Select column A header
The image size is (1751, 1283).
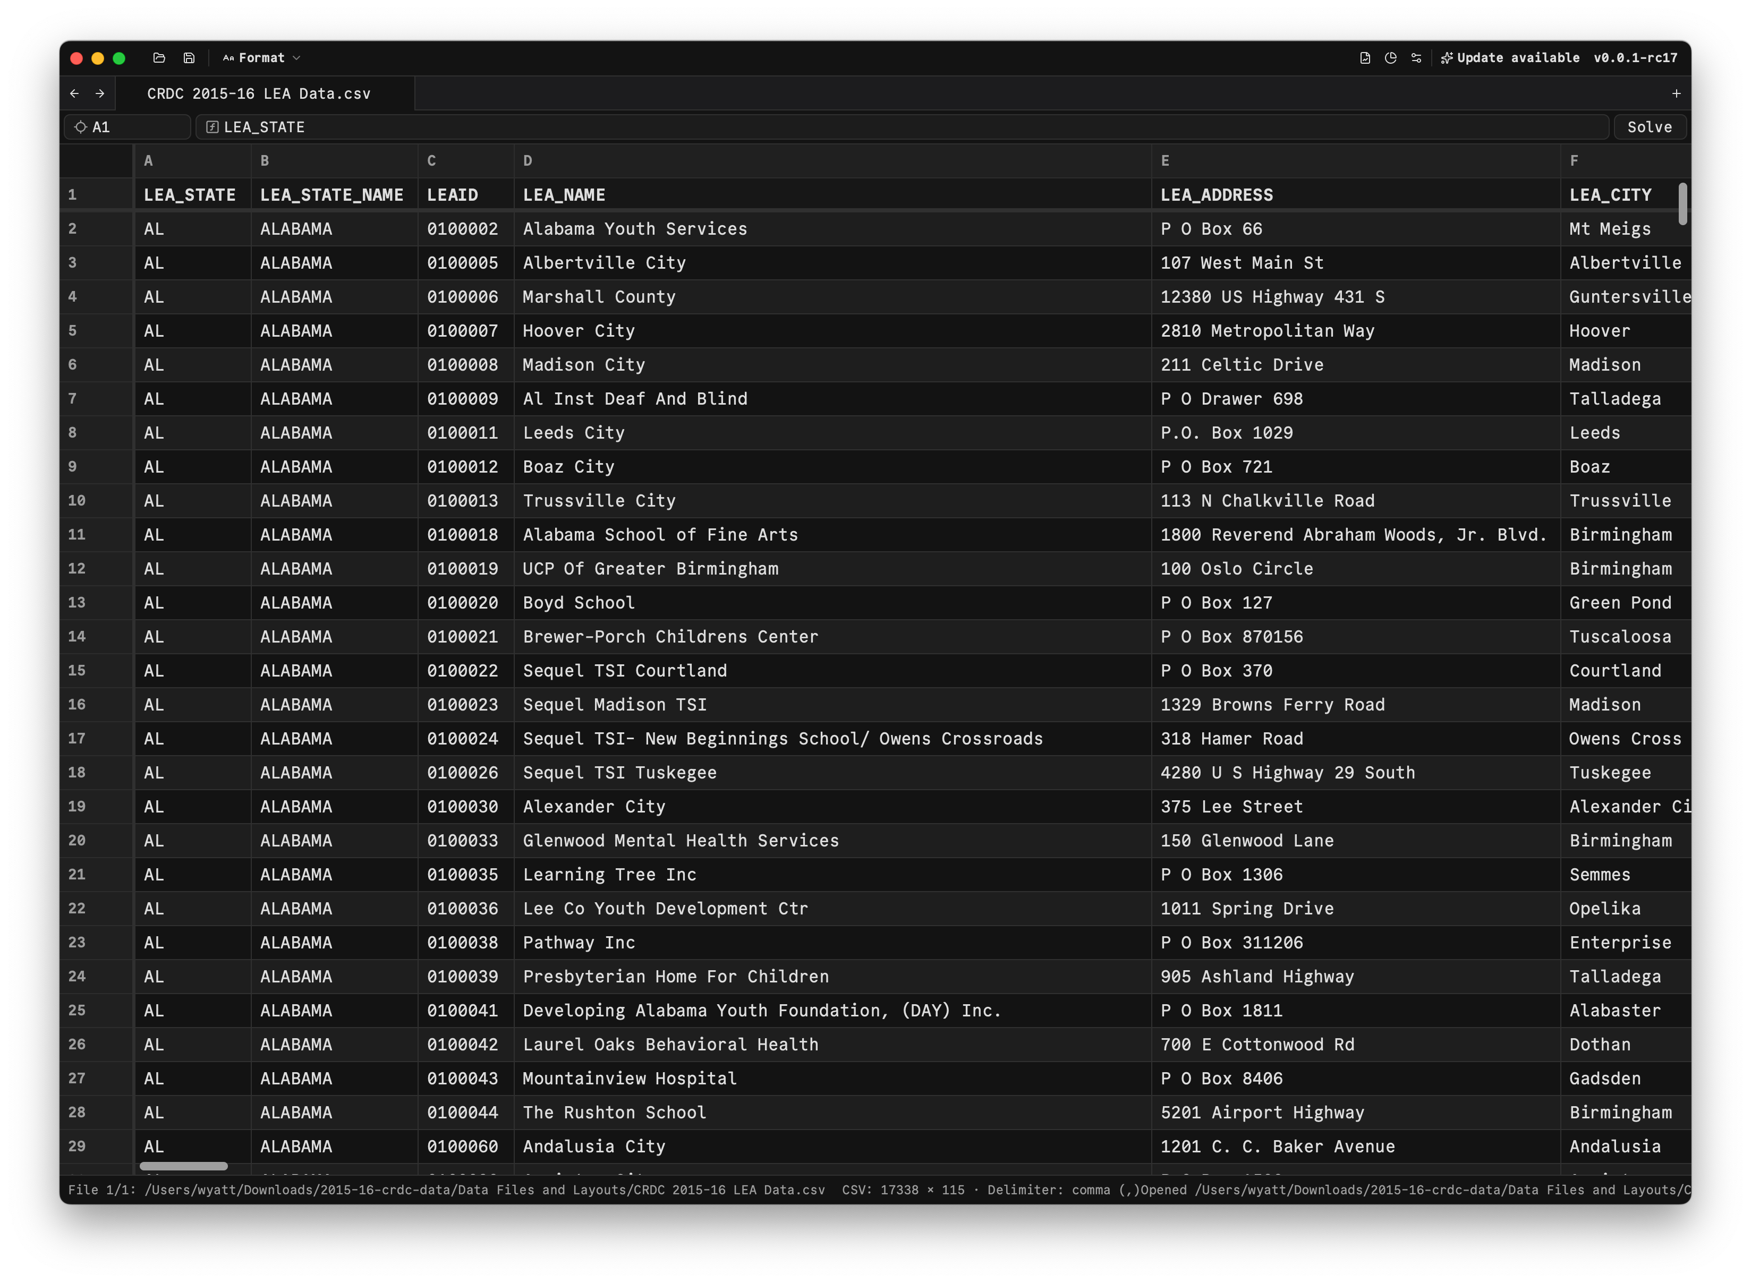coord(193,161)
